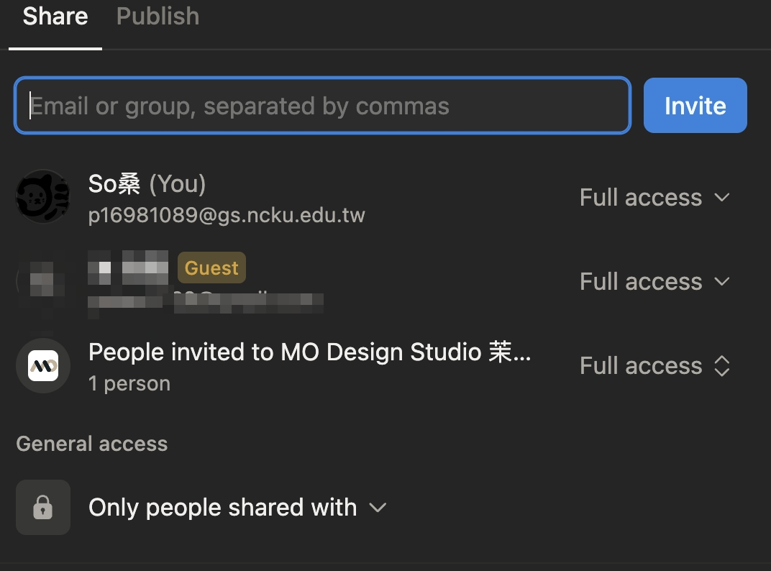Open the group's Full access permission selector
Viewport: 771px width, 571px height.
654,365
